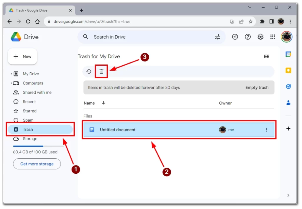Click share this page icon
Screen dimensions: 302x209
point(241,21)
